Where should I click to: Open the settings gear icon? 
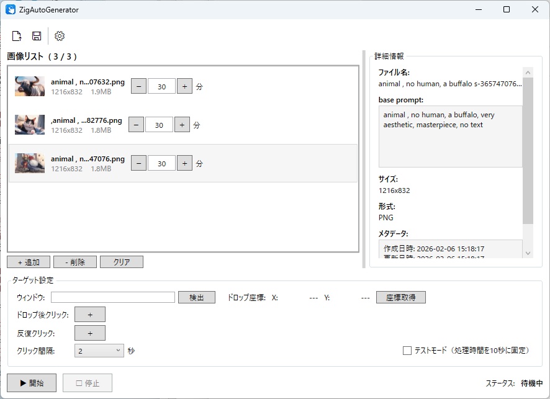[60, 35]
